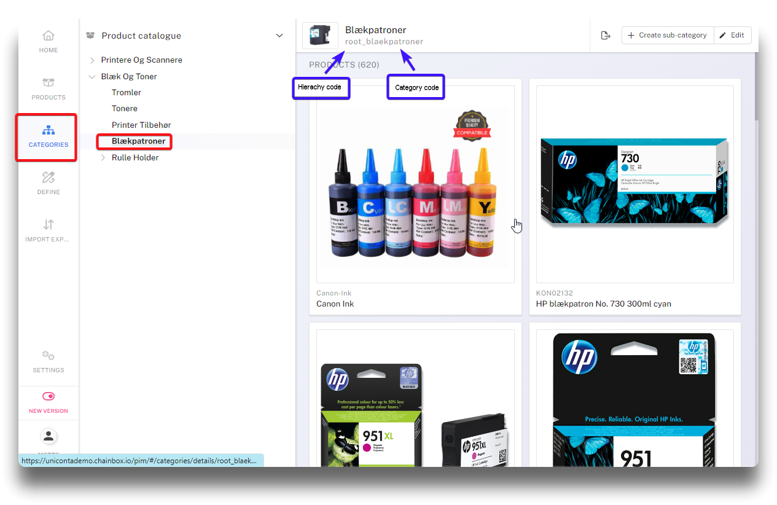
Task: Expand the Rulle Holder node
Action: pos(103,158)
